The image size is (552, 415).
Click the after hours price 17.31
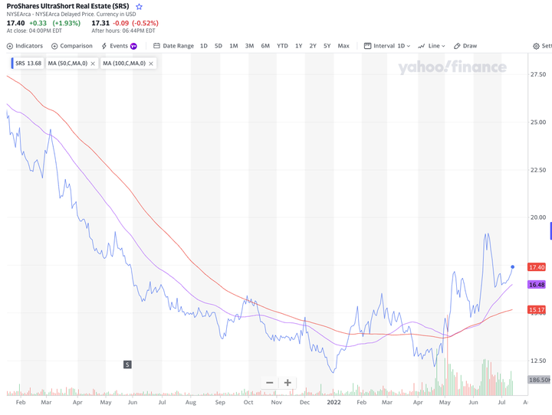point(100,23)
